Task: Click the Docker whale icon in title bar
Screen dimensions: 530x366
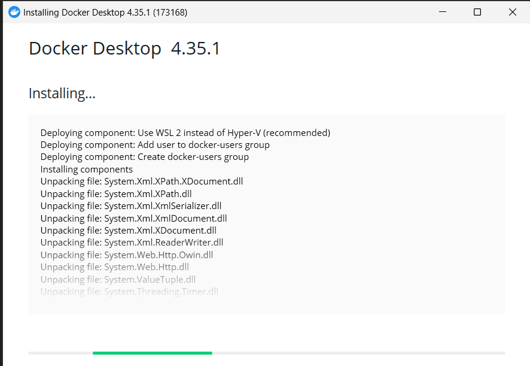Action: point(14,12)
